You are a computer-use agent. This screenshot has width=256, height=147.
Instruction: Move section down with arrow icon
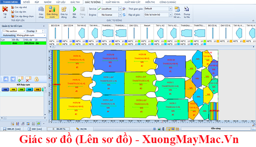pos(13,79)
